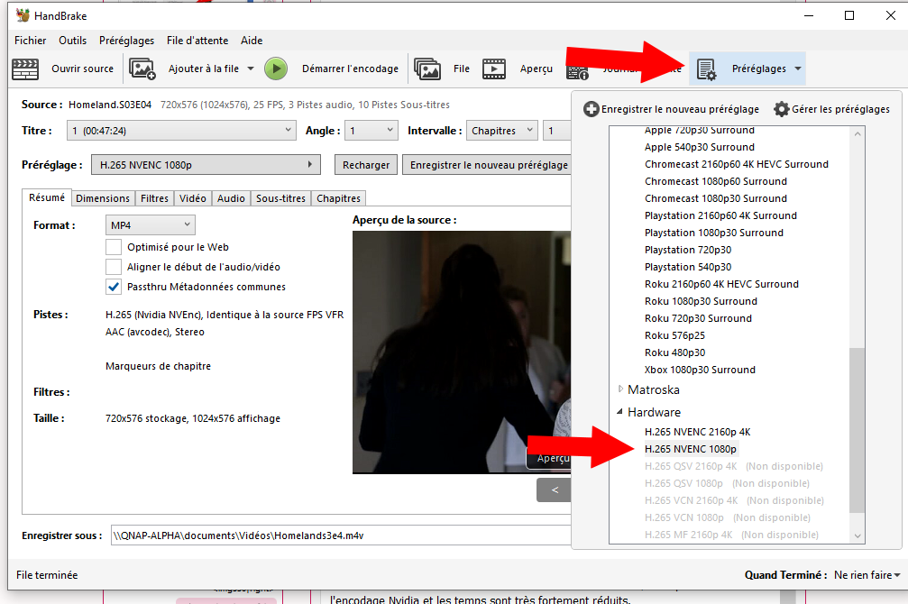Open the Titre dropdown list
The height and width of the screenshot is (604, 908).
(x=180, y=131)
